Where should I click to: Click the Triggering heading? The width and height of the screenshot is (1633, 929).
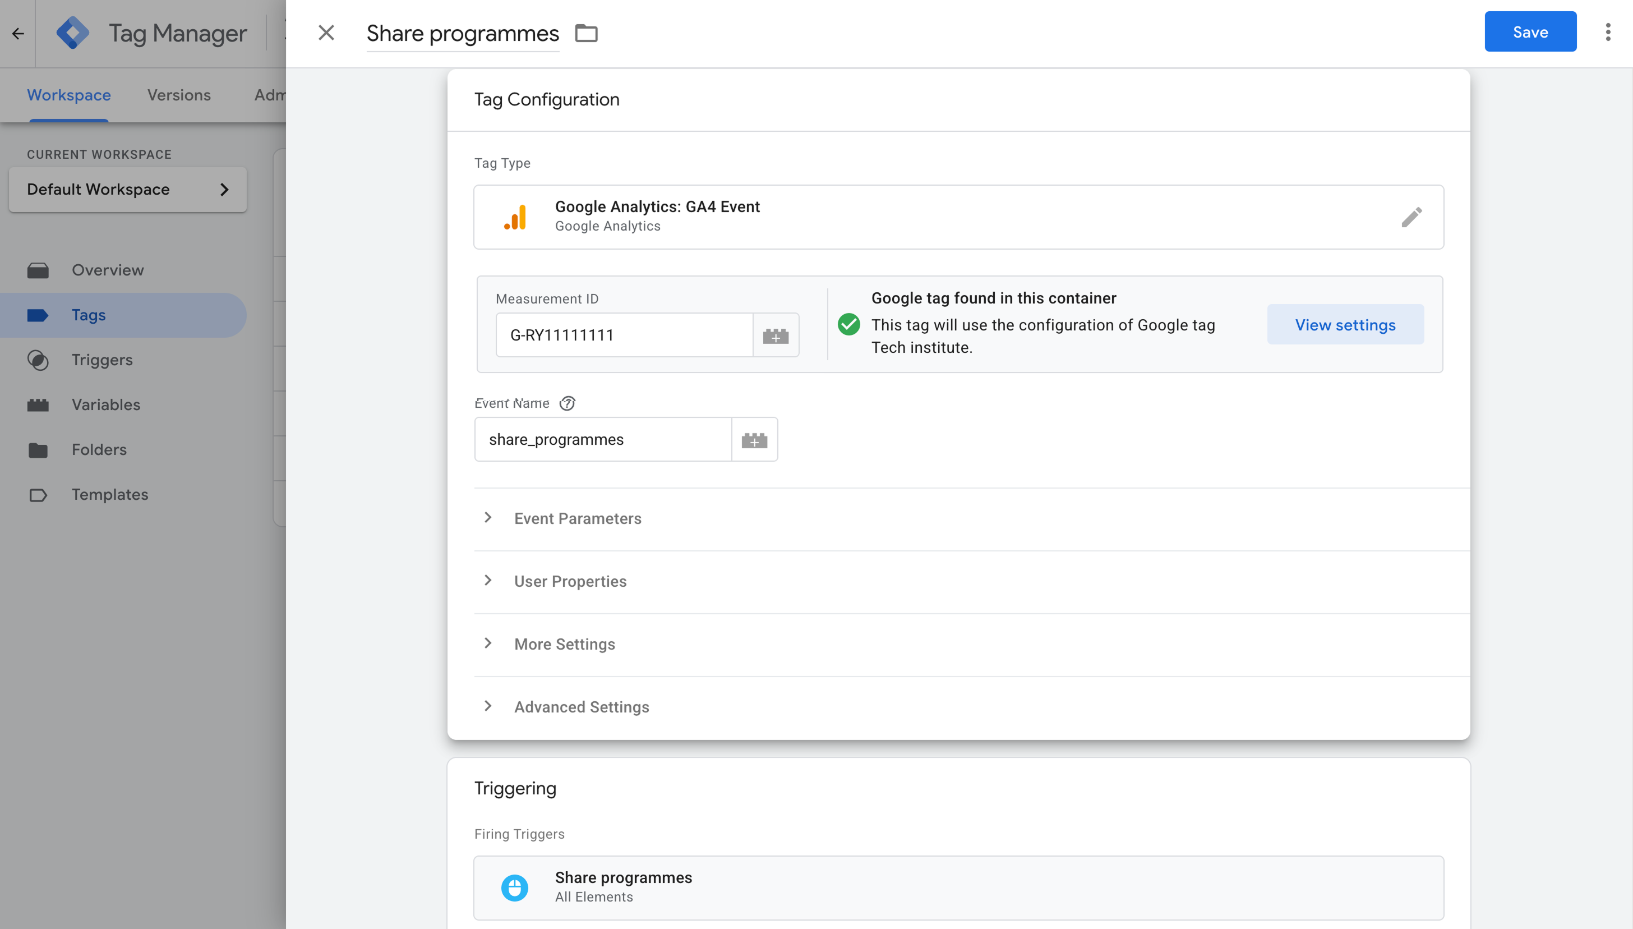[x=515, y=789]
